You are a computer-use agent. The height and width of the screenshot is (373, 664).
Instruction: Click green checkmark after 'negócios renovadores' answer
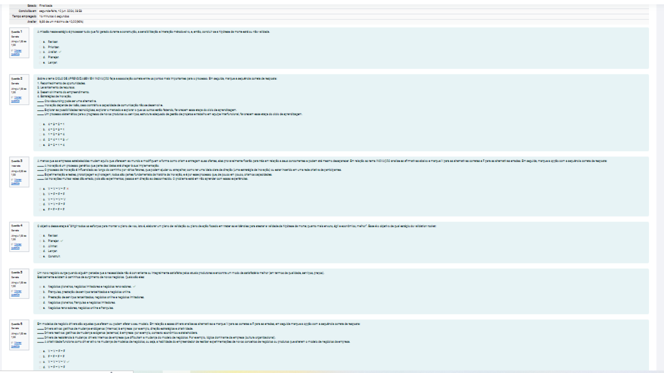134,286
